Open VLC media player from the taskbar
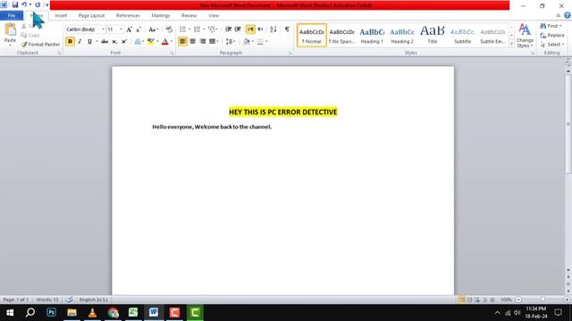 pos(92,312)
